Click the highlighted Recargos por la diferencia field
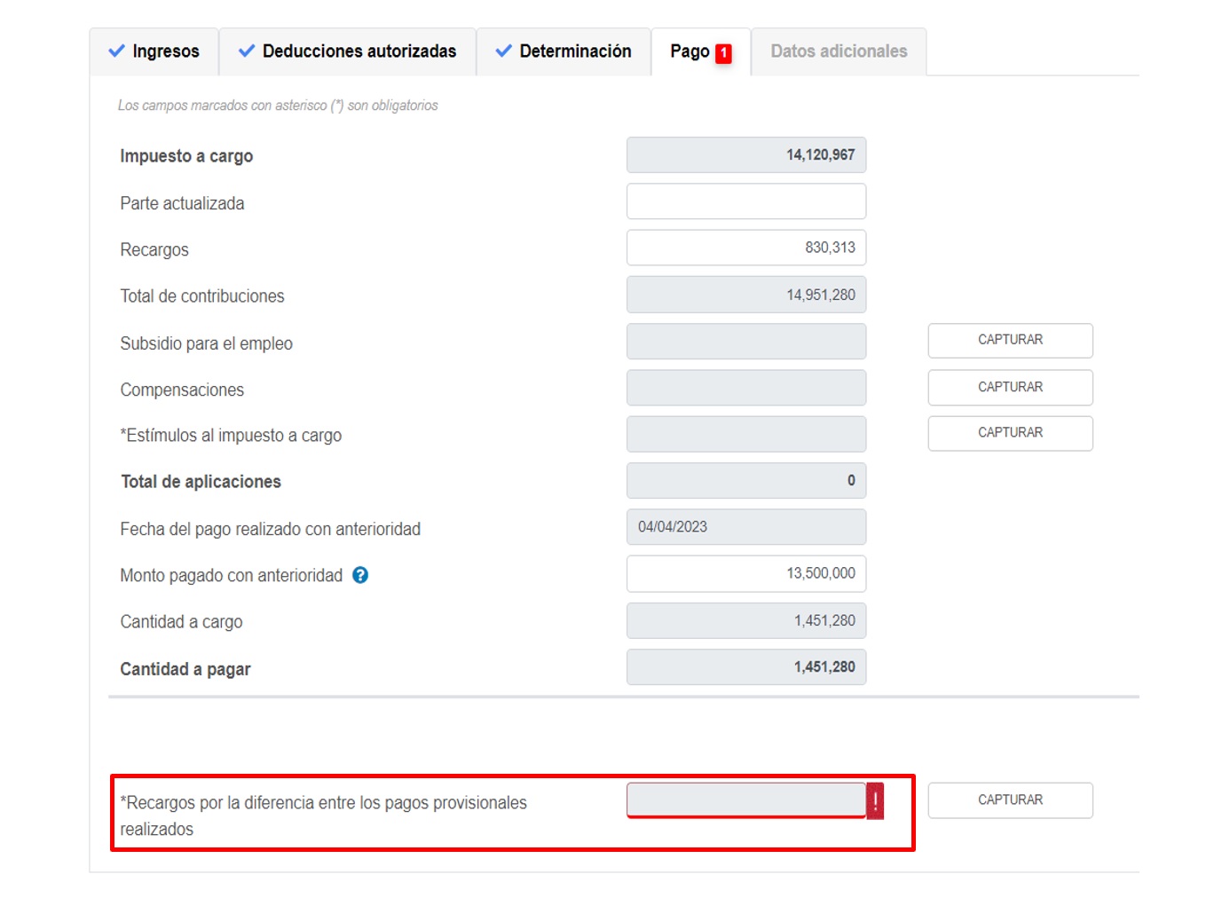This screenshot has height=906, width=1222. click(745, 800)
